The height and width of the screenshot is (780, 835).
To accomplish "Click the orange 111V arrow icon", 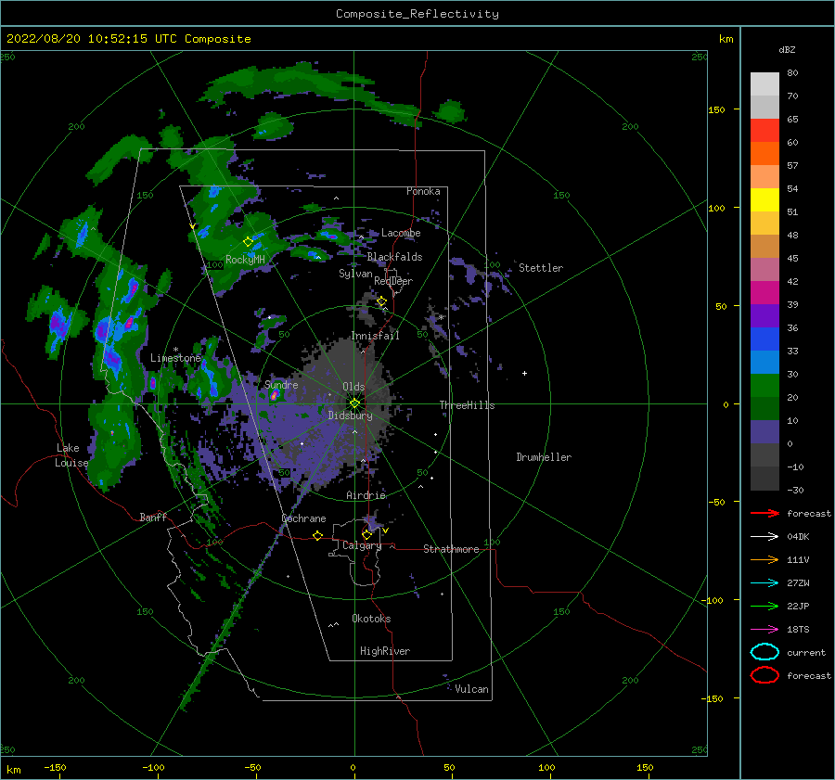I will click(764, 559).
